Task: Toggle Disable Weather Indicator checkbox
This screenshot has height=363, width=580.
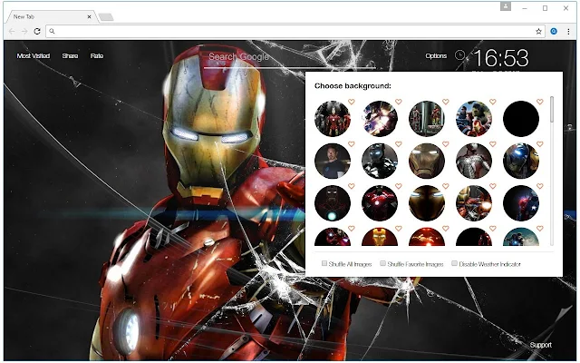Action: tap(454, 263)
